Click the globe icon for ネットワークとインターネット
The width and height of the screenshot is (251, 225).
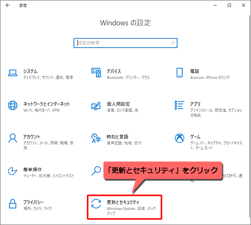point(13,105)
